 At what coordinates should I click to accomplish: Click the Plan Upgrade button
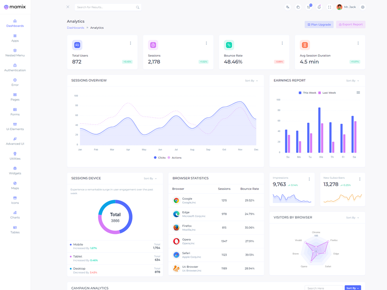[319, 24]
